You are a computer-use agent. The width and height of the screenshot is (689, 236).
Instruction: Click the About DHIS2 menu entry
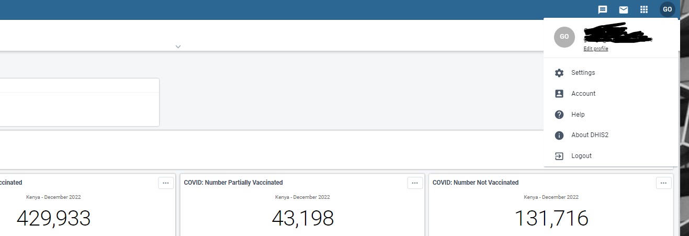tap(590, 135)
